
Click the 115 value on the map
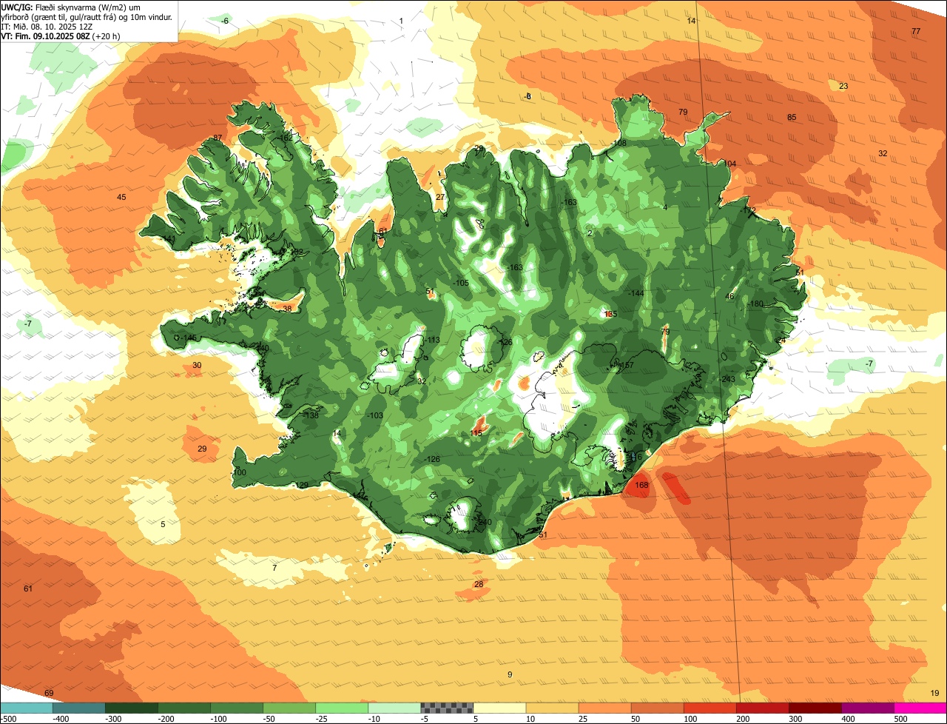(x=476, y=433)
